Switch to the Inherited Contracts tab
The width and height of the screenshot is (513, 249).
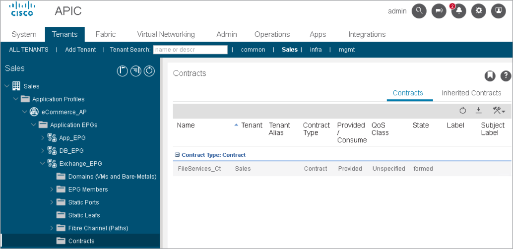tap(471, 93)
